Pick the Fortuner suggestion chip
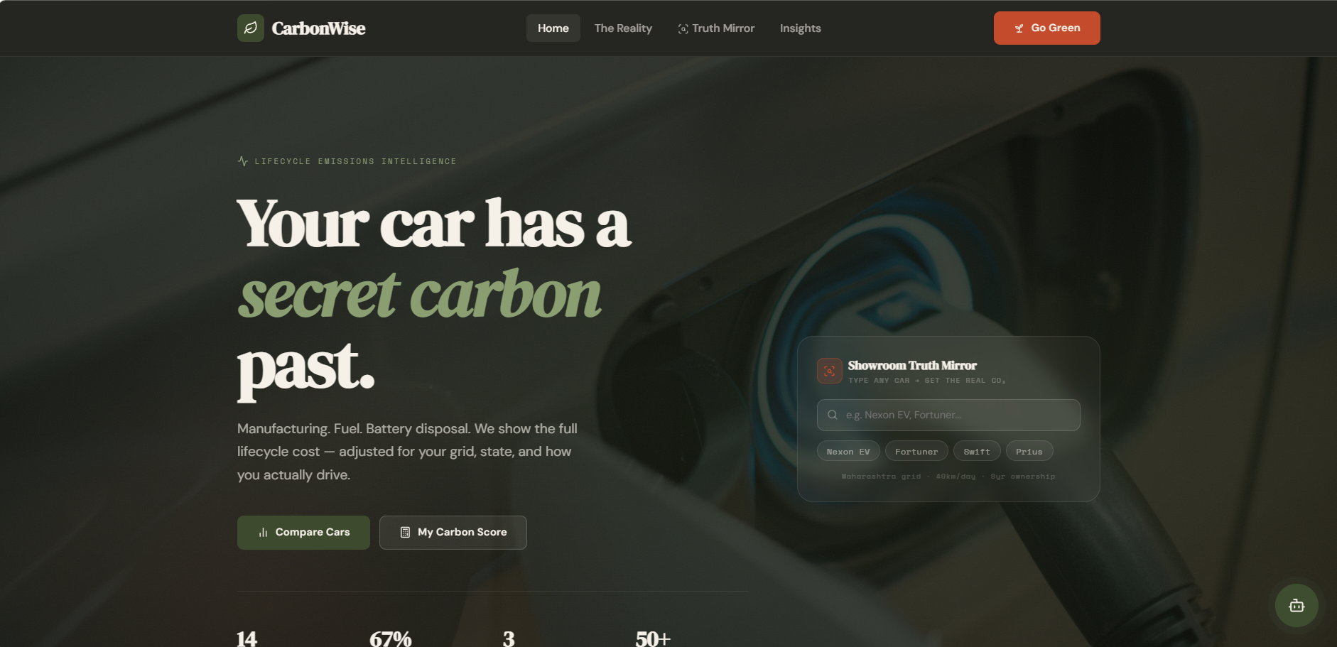Viewport: 1337px width, 647px height. [916, 451]
